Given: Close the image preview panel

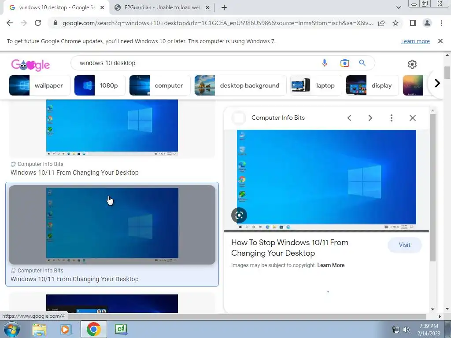Looking at the screenshot, I should (x=412, y=118).
